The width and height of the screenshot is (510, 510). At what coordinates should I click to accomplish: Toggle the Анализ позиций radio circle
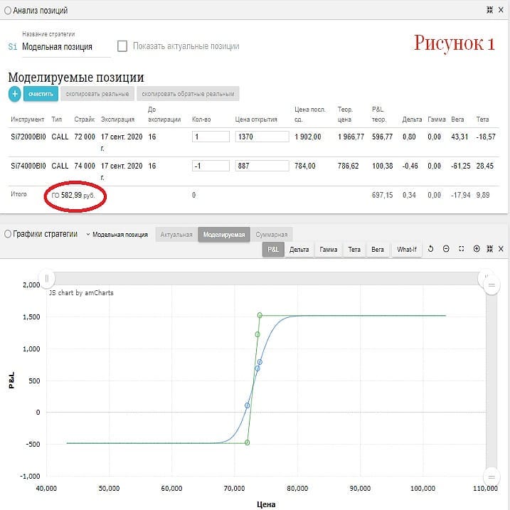[8, 11]
